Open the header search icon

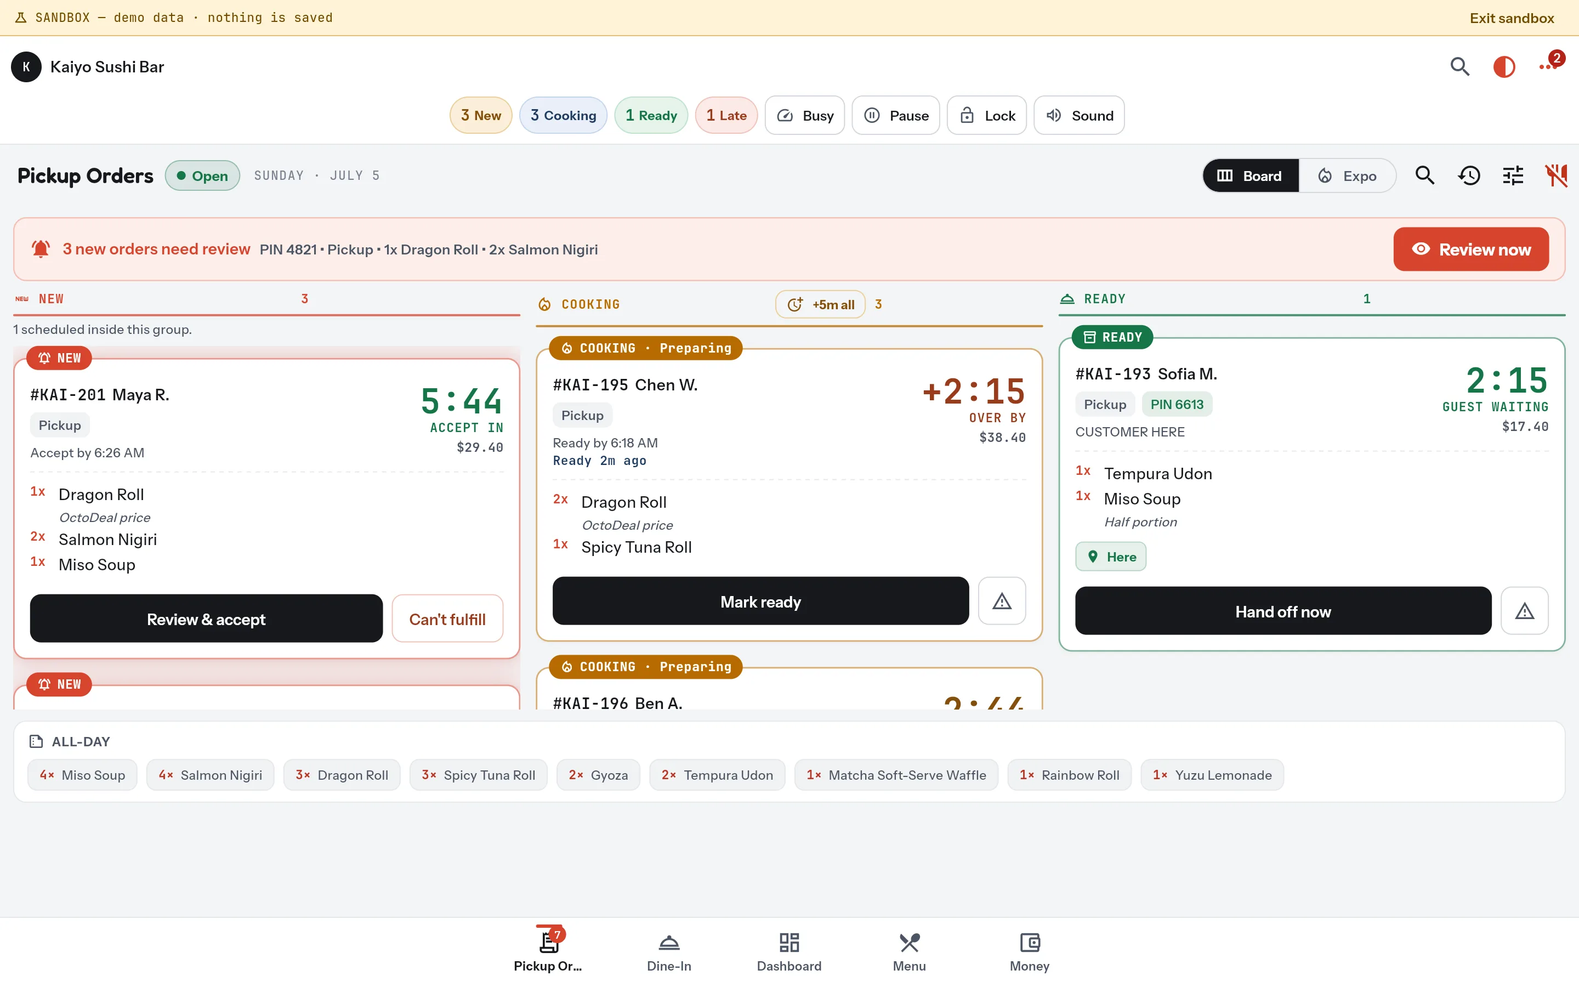coord(1459,66)
